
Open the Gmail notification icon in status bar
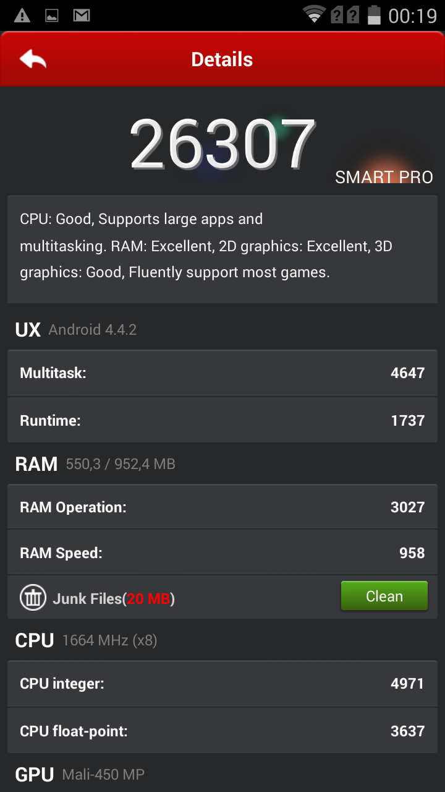point(82,15)
